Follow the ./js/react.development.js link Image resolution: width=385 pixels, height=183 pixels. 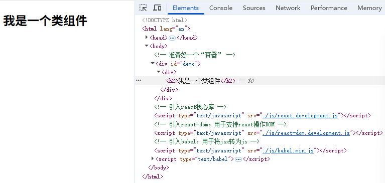pos(300,115)
